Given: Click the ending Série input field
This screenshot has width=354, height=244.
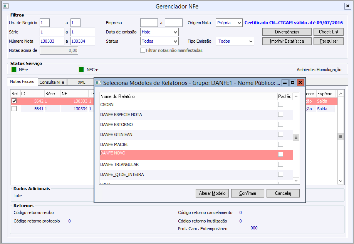Looking at the screenshot, I should coord(83,32).
